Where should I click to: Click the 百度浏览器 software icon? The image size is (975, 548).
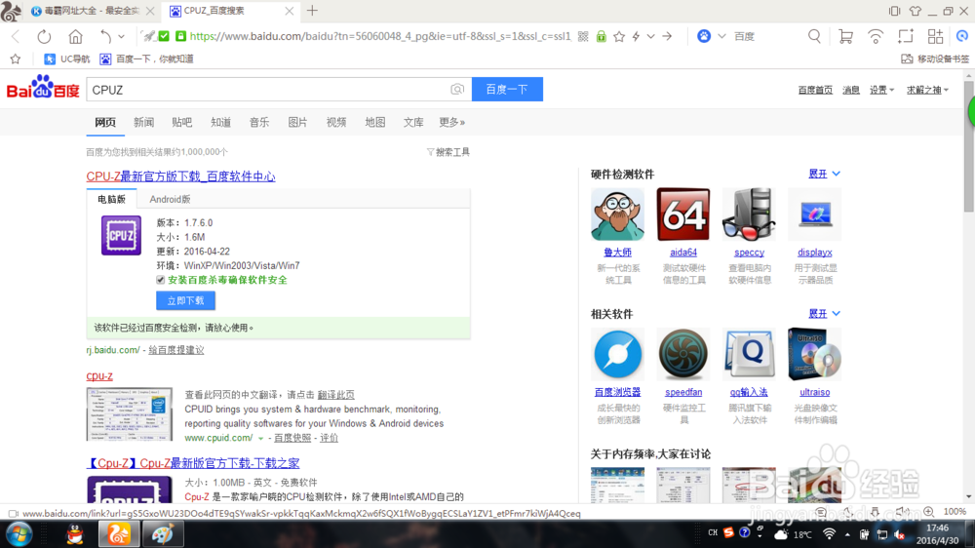point(617,355)
